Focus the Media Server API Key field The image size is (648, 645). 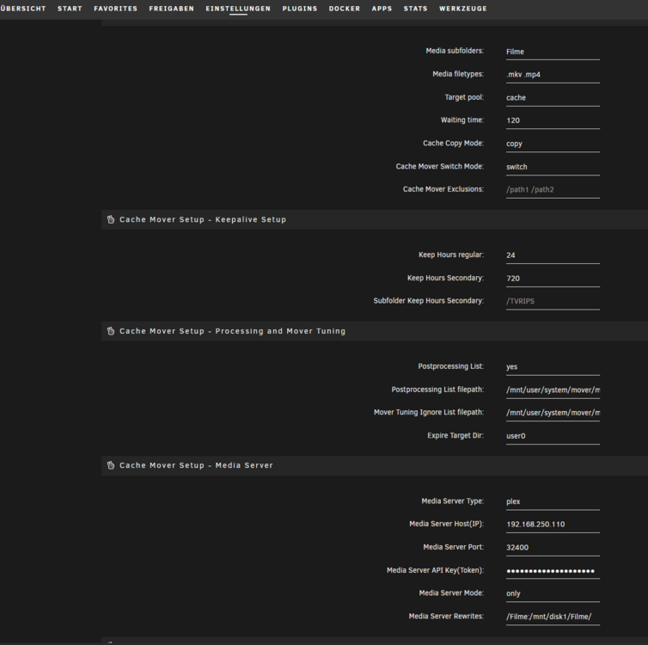point(553,571)
